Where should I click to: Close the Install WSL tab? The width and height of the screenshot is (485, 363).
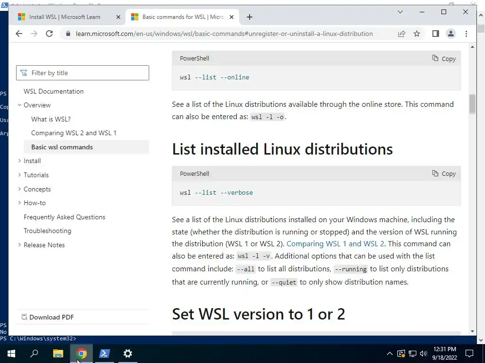point(118,17)
